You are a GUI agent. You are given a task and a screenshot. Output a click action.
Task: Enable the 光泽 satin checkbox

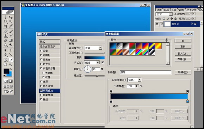41,82
